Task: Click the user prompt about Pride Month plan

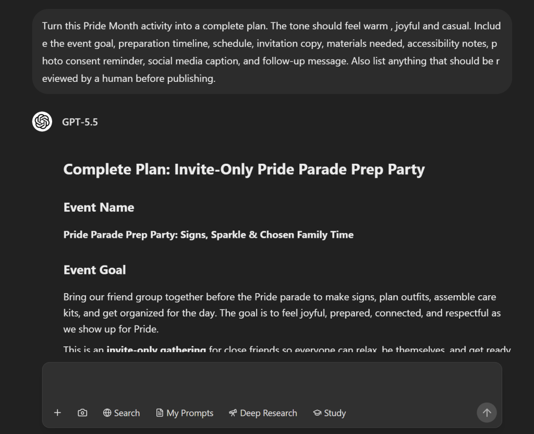Action: pyautogui.click(x=272, y=52)
